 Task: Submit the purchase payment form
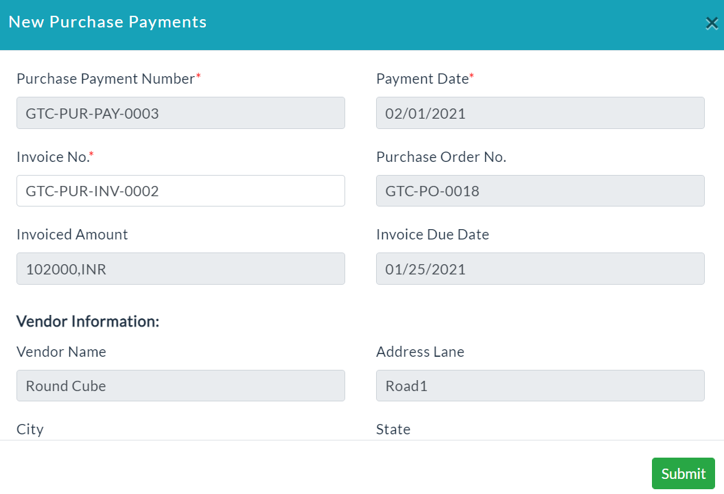(684, 473)
